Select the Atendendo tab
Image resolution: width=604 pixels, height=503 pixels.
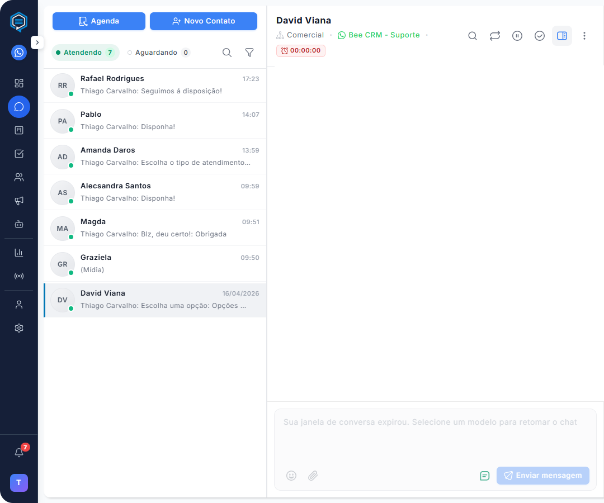click(85, 53)
